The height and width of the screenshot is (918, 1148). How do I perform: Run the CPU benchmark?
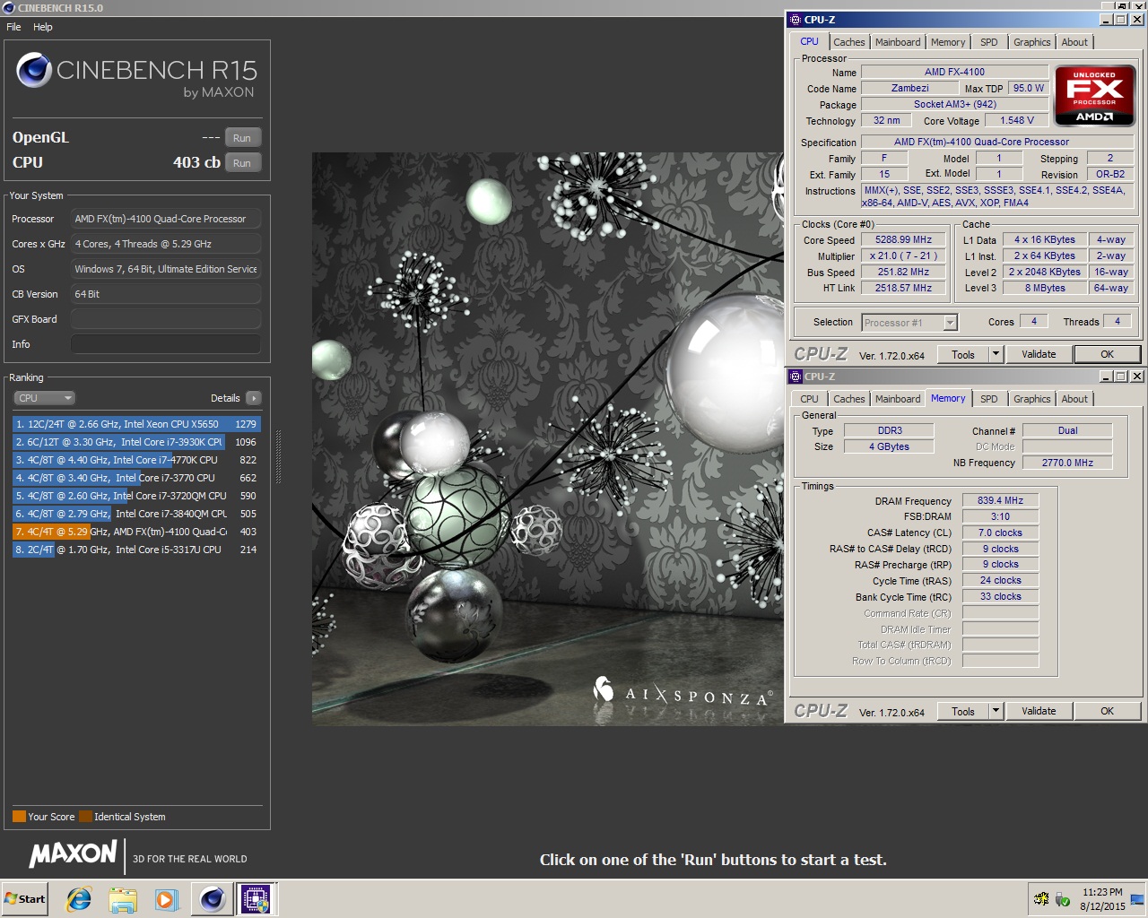(242, 163)
